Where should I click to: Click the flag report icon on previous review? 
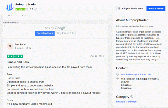(x=102, y=15)
